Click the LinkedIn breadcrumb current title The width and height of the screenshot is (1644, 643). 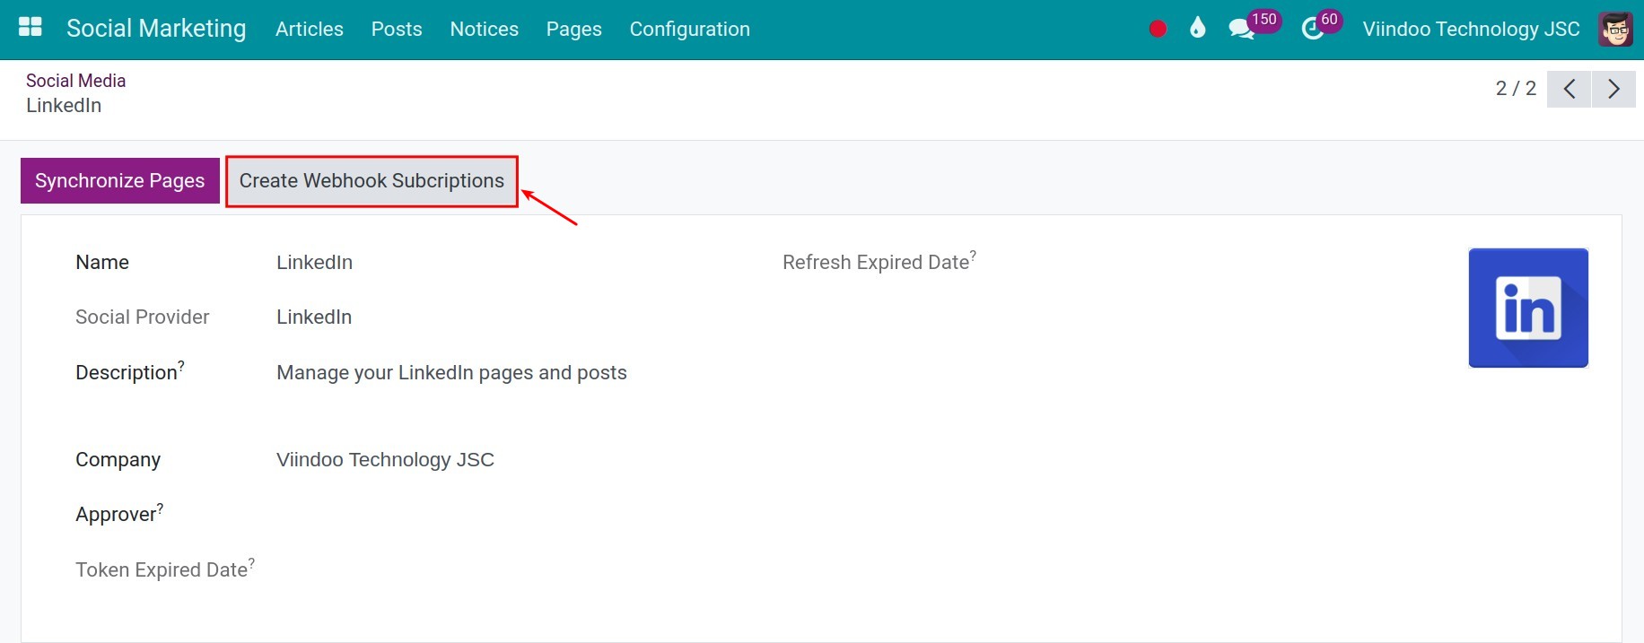pyautogui.click(x=64, y=105)
